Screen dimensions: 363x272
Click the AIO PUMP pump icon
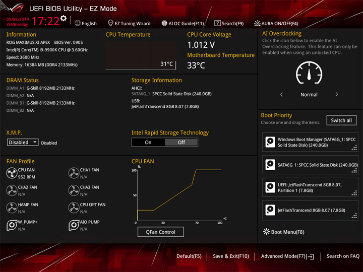pos(74,225)
